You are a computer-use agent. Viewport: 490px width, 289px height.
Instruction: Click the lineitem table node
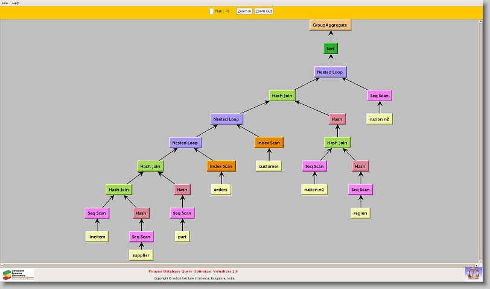click(x=97, y=237)
